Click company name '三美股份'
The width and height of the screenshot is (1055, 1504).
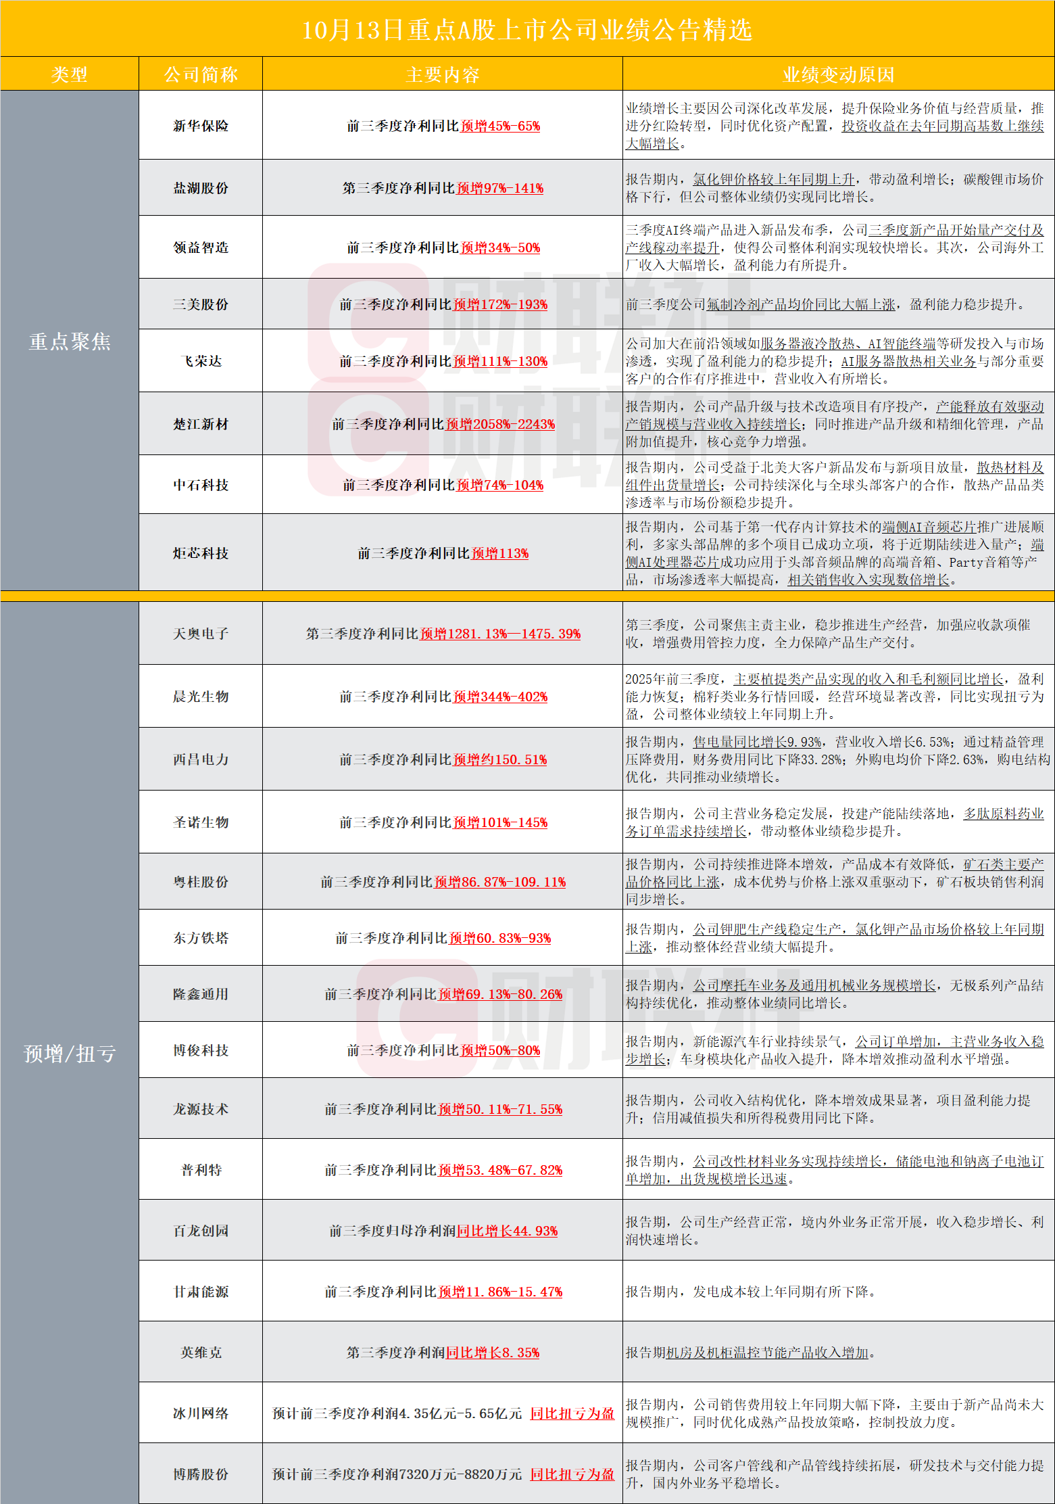point(201,304)
